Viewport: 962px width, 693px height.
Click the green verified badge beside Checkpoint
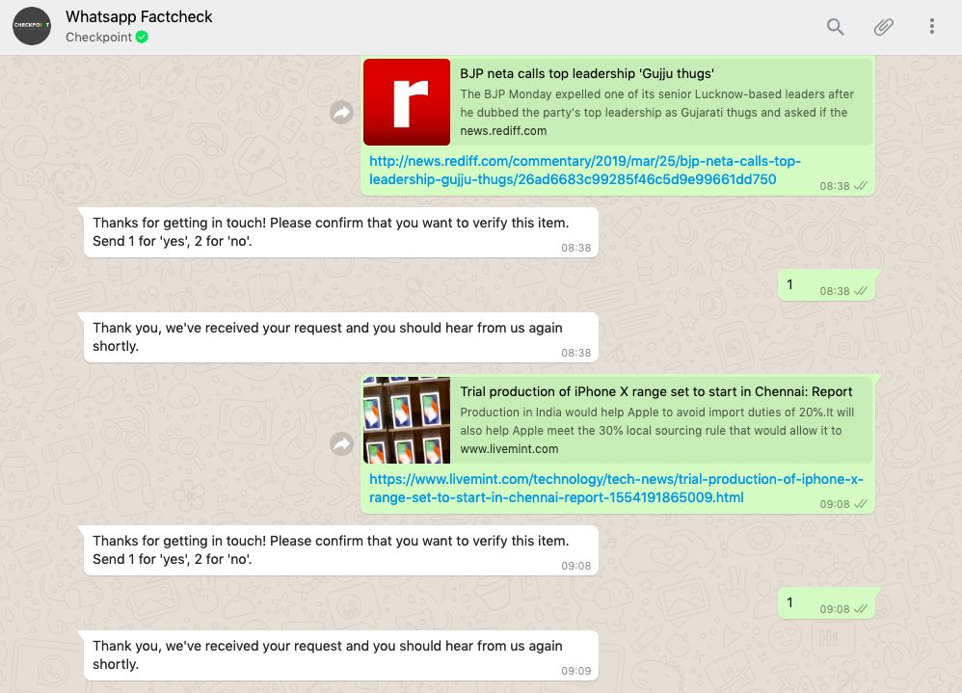142,38
